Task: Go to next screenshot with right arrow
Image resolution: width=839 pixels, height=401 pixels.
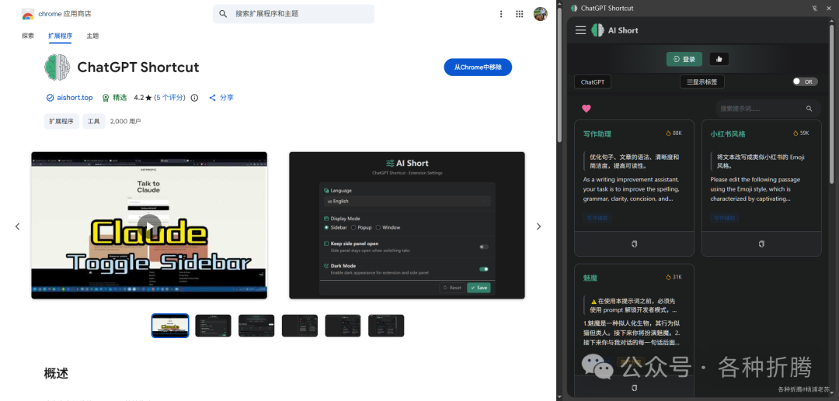Action: tap(539, 226)
